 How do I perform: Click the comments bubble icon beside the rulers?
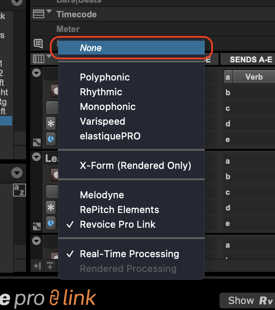pos(38,43)
